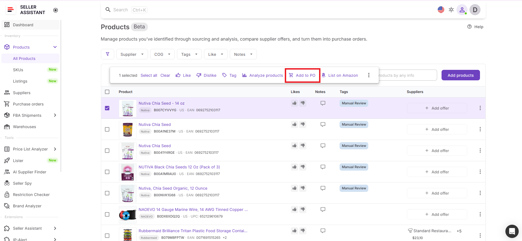This screenshot has width=522, height=241.
Task: Open the filter funnel button
Action: [x=108, y=54]
